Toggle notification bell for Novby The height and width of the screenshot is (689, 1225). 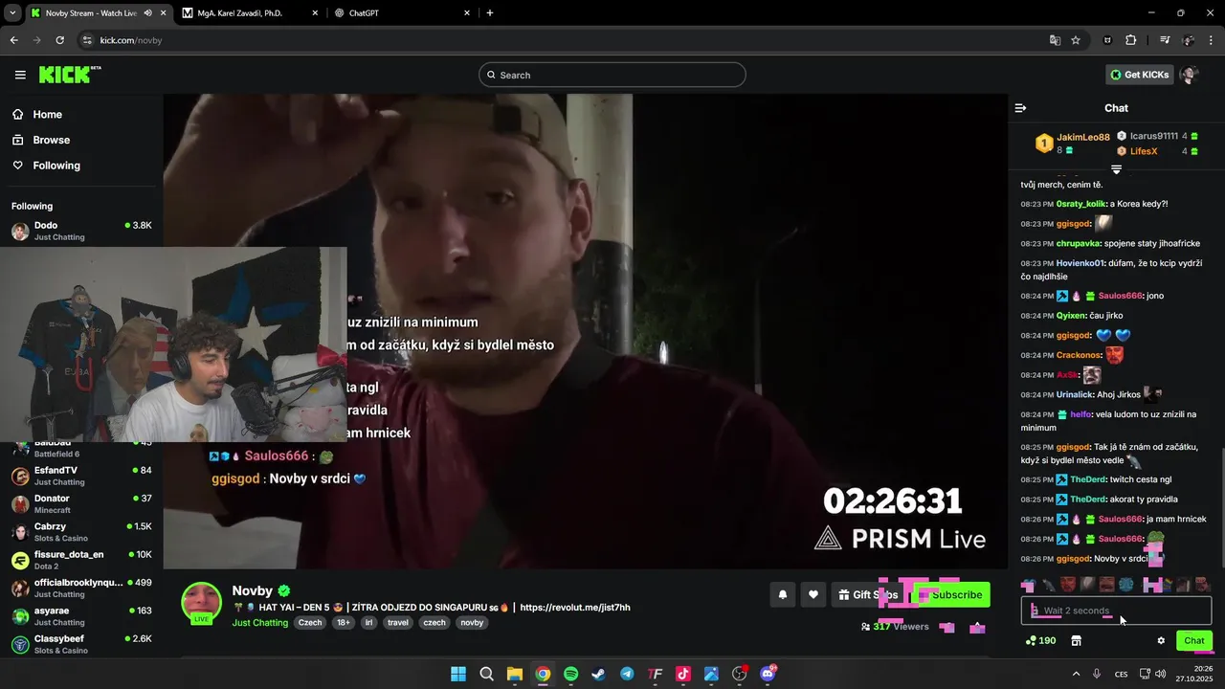[x=782, y=595]
